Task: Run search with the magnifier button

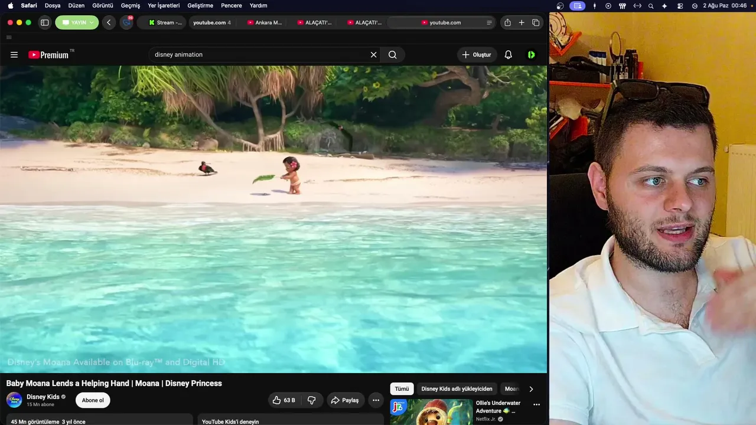Action: (x=393, y=55)
